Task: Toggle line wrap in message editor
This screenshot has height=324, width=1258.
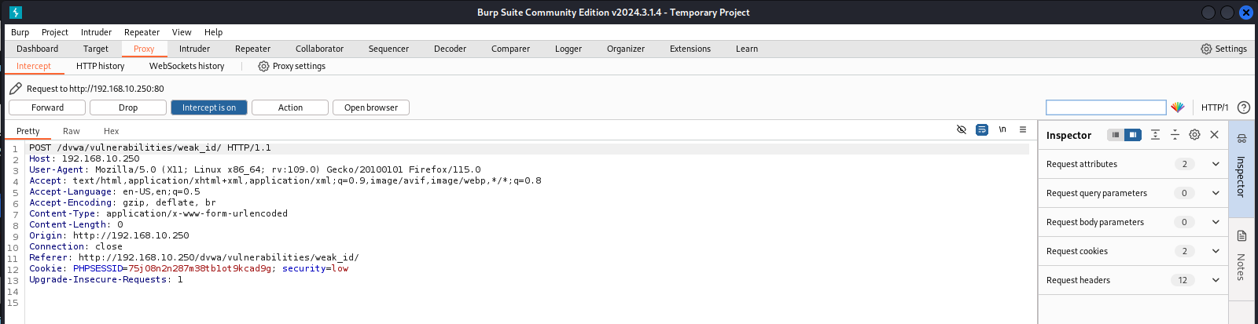Action: point(982,129)
